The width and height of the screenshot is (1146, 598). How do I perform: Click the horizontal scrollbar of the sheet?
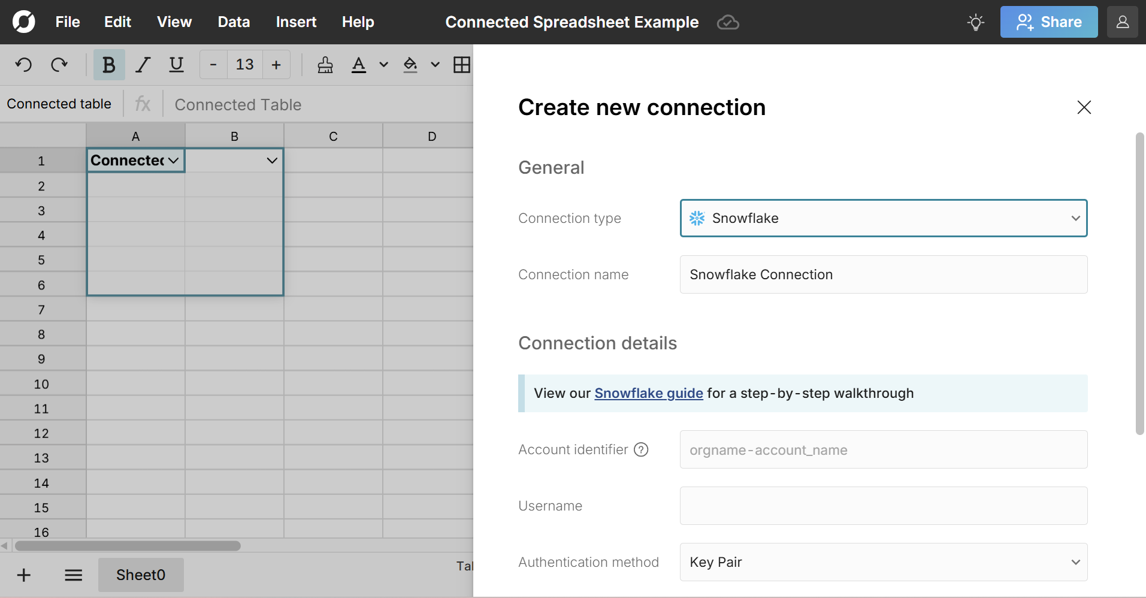(x=128, y=546)
